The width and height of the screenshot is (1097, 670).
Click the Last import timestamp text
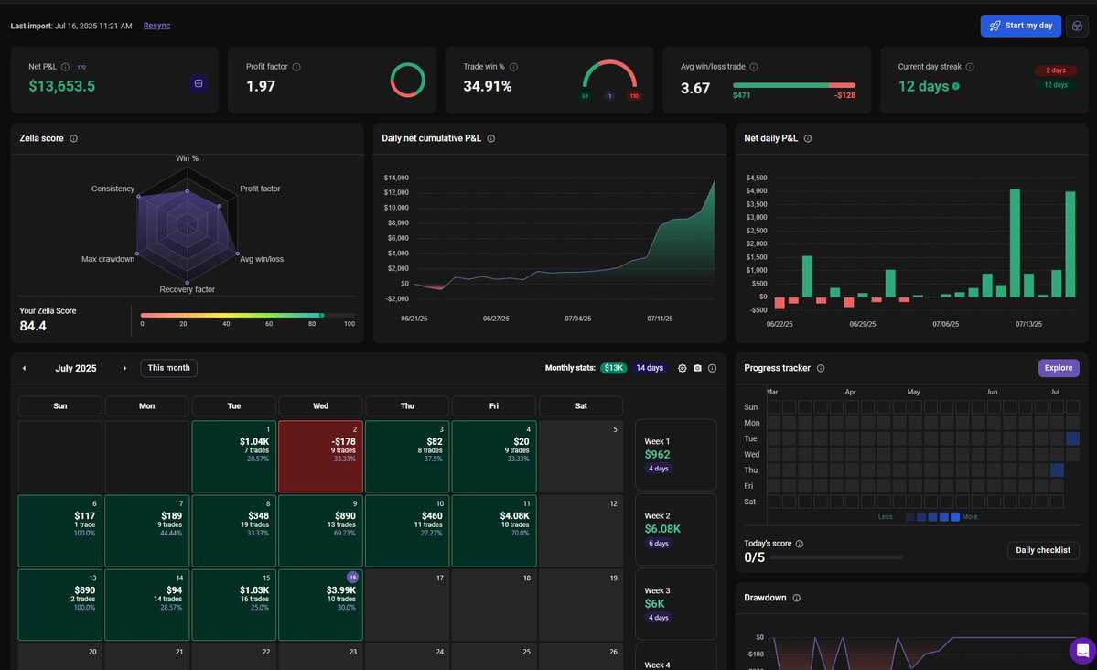pyautogui.click(x=71, y=26)
